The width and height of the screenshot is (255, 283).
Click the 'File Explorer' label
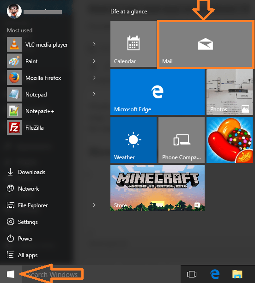pos(33,205)
